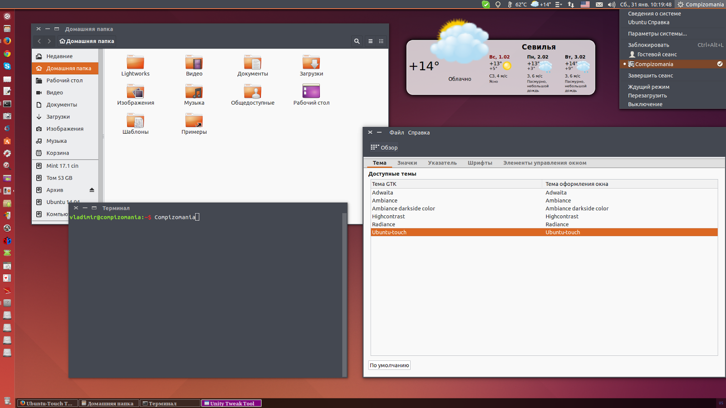Screen dimensions: 726x408
Task: Switch to the Значки tab
Action: point(407,163)
